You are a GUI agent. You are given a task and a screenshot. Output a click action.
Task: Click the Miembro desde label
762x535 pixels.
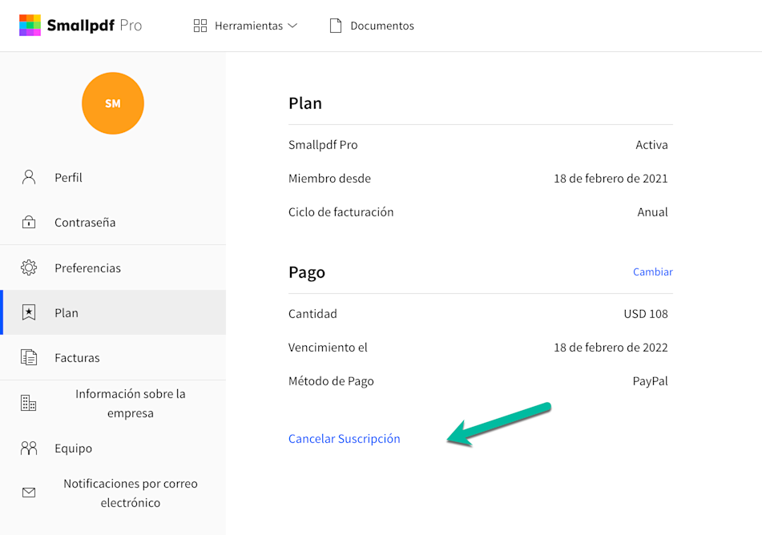coord(329,179)
